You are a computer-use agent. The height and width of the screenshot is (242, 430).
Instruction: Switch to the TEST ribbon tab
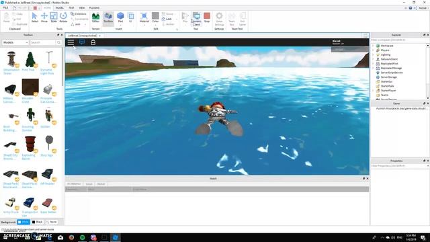coord(71,7)
